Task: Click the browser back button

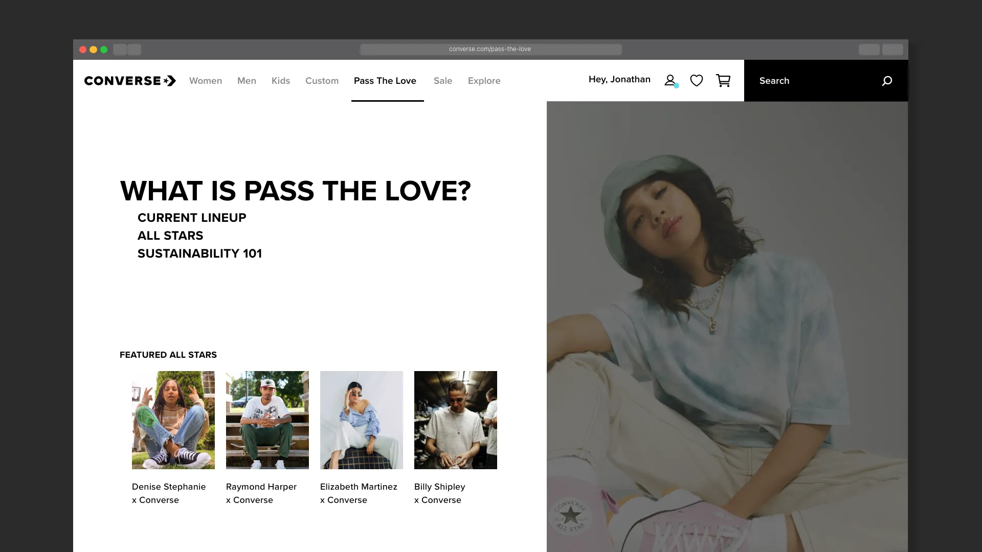Action: tap(120, 50)
